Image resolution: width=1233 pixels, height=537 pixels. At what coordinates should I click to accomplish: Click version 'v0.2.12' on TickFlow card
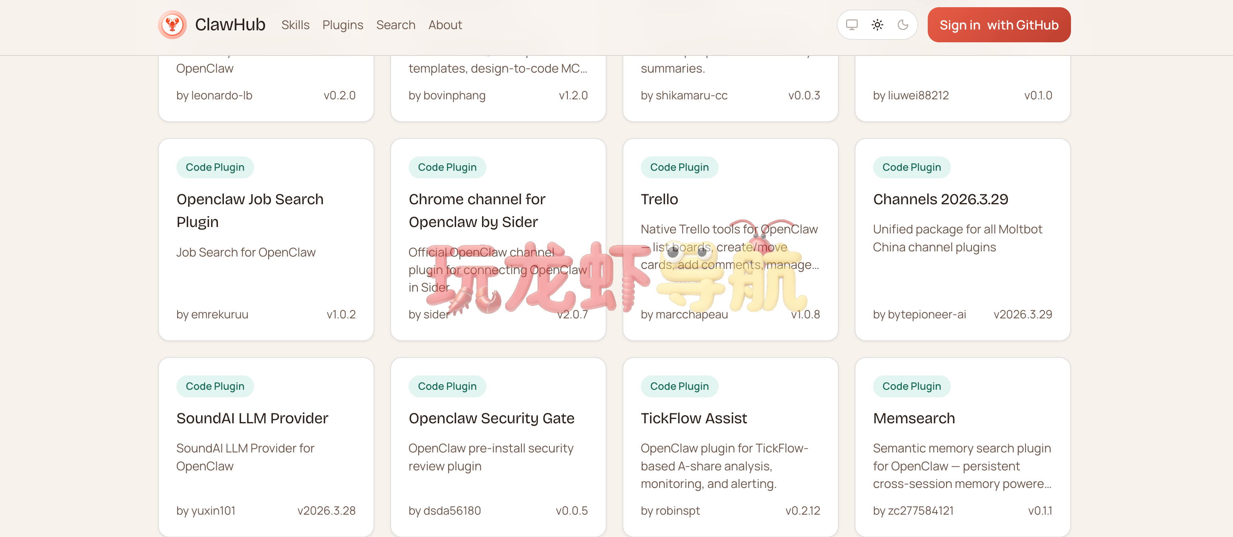tap(802, 511)
